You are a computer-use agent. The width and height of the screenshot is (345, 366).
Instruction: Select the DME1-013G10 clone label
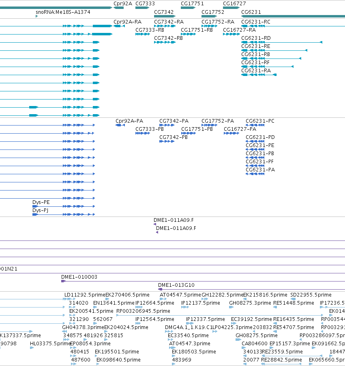(176, 285)
